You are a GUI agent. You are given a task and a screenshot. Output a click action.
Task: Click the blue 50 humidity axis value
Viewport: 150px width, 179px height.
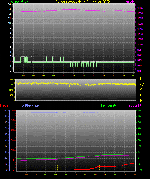point(6,140)
